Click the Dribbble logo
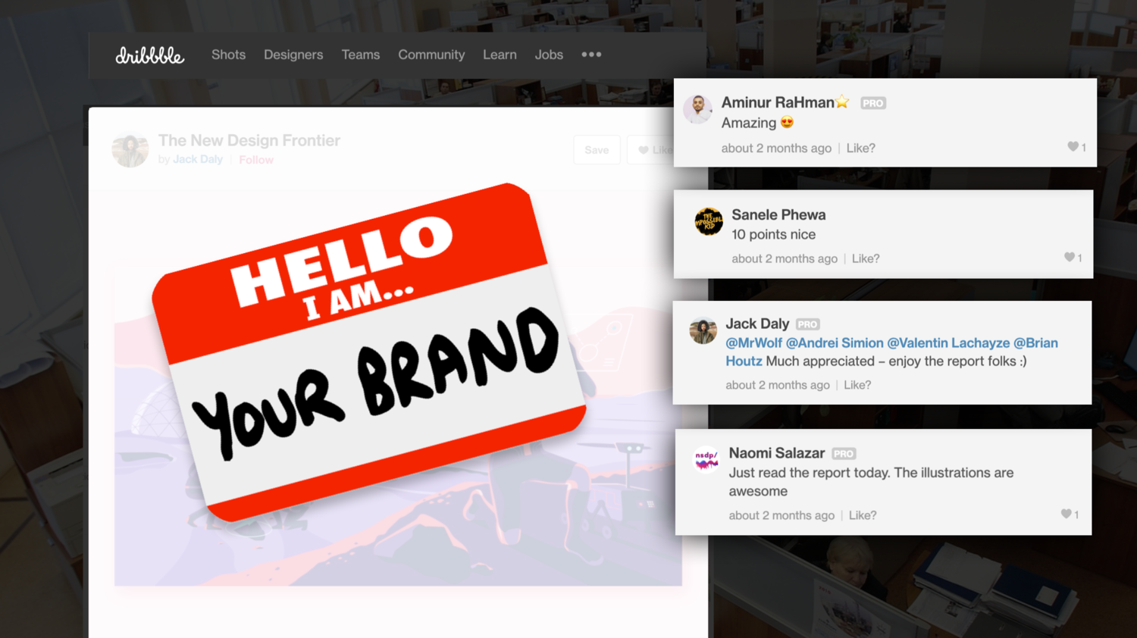 click(149, 55)
